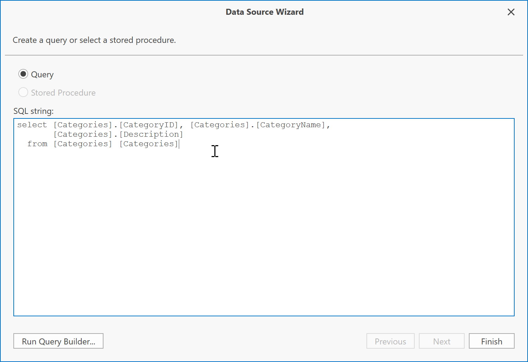Click the 'Create a query' instruction text
The width and height of the screenshot is (528, 362).
(94, 40)
